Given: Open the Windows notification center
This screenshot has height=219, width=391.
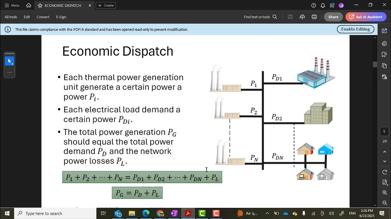Looking at the screenshot, I should (x=382, y=214).
